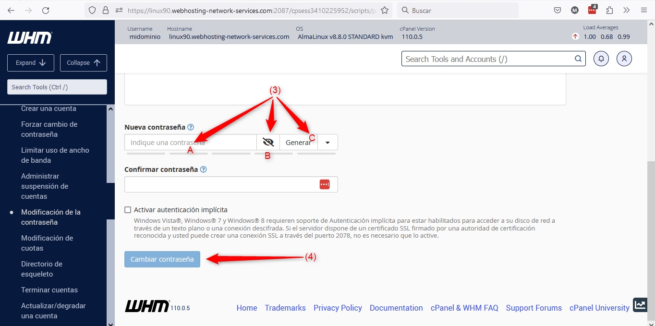Screen dimensions: 655x326
Task: Enable Activar autenticación implícita checkbox
Action: (x=128, y=210)
